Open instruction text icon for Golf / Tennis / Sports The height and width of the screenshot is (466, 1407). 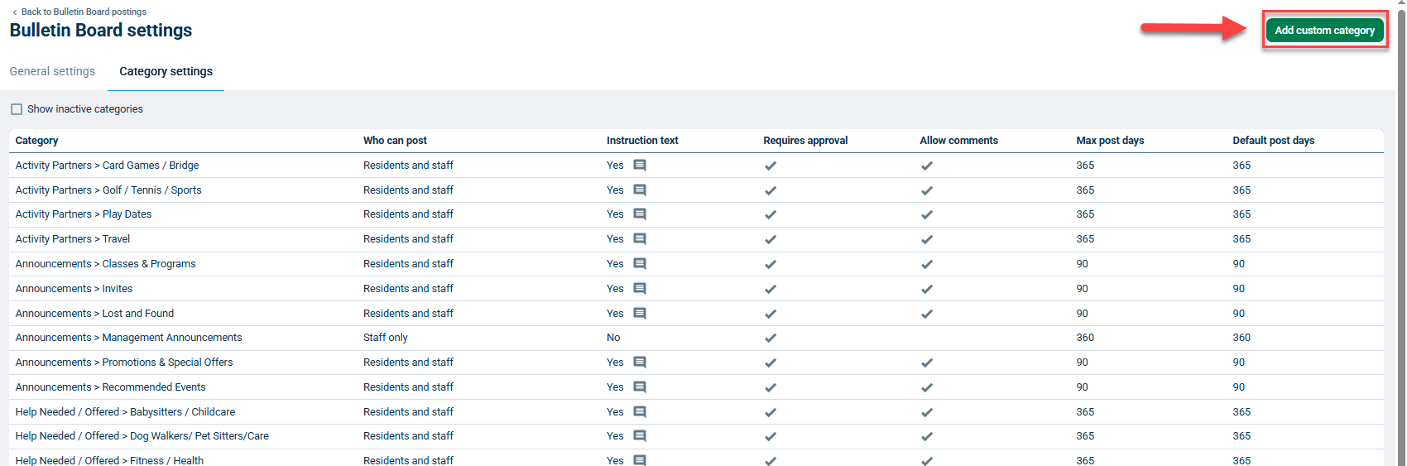click(640, 190)
